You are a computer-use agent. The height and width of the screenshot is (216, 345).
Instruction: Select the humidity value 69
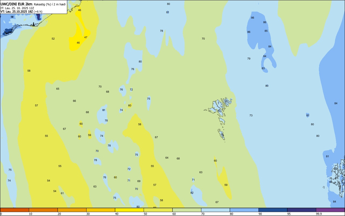139,181
